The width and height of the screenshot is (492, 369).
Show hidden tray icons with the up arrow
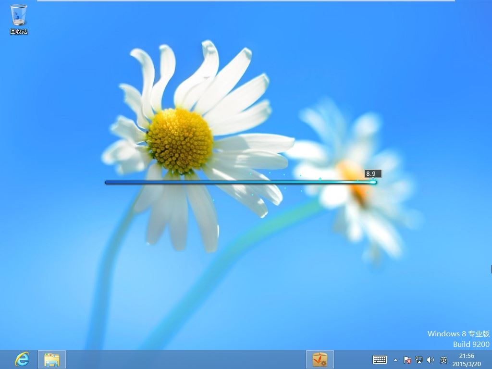[x=396, y=360]
